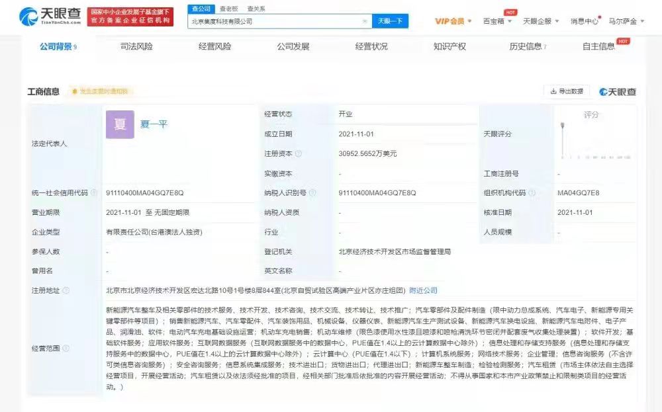
Task: Click help icon next to 纳税人识别号
Action: click(312, 192)
